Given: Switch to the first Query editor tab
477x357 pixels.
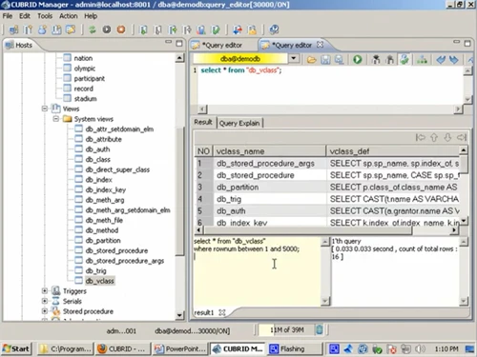Looking at the screenshot, I should click(x=222, y=45).
